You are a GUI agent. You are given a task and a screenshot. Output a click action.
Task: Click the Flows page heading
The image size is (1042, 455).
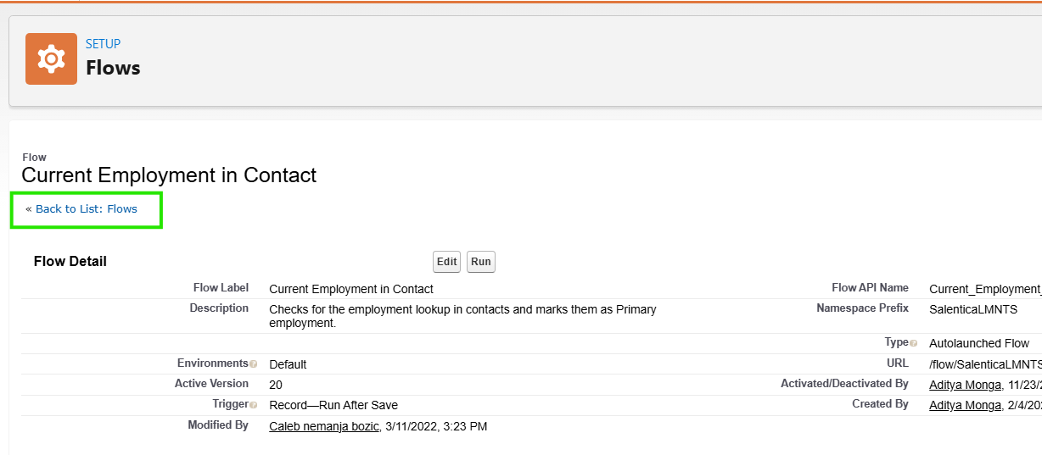click(x=113, y=68)
